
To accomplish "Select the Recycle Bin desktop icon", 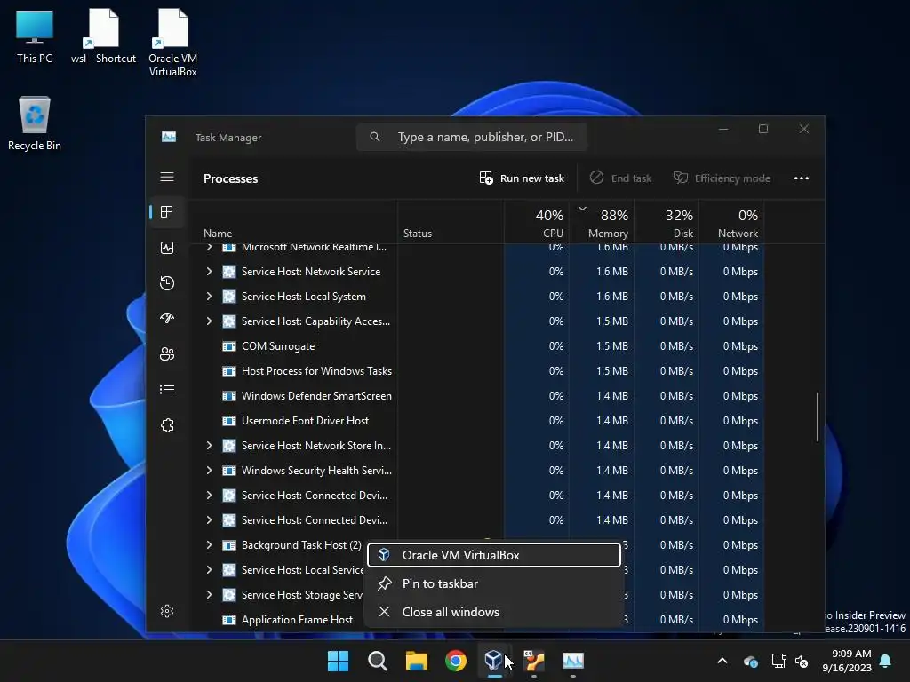I will (35, 123).
